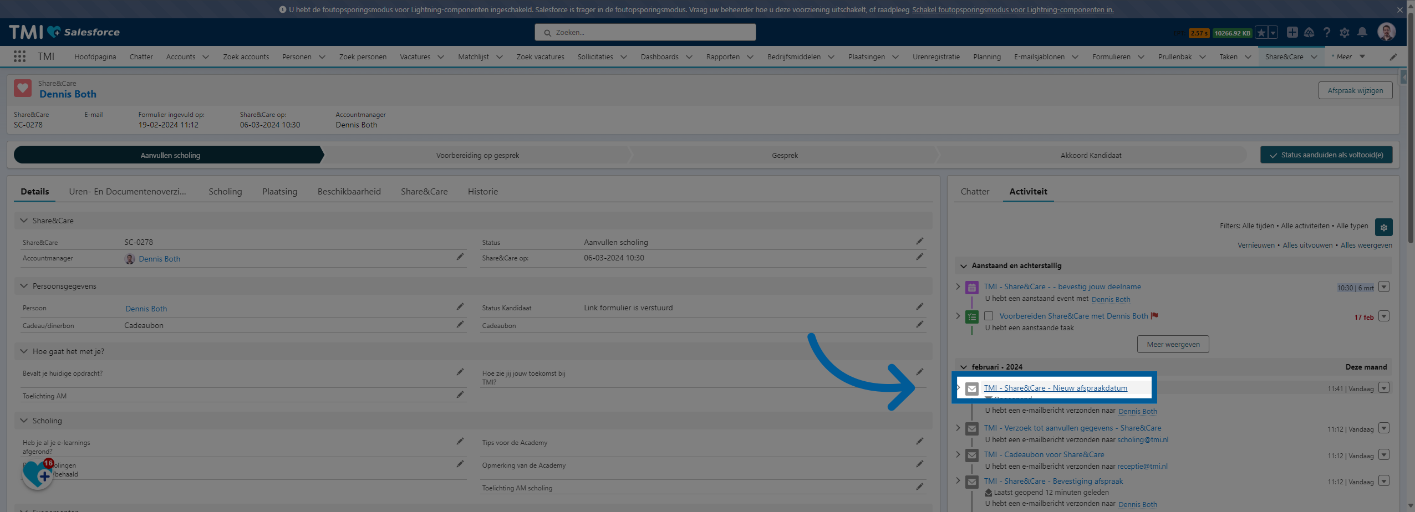This screenshot has height=512, width=1415.
Task: Collapse Aanstaand en achterstallig section
Action: tap(964, 266)
